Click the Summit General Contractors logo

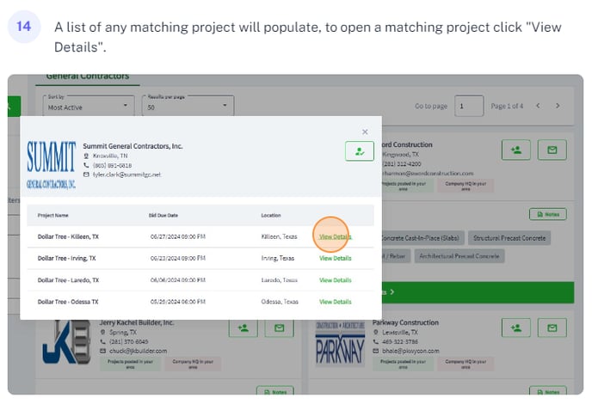(x=51, y=165)
